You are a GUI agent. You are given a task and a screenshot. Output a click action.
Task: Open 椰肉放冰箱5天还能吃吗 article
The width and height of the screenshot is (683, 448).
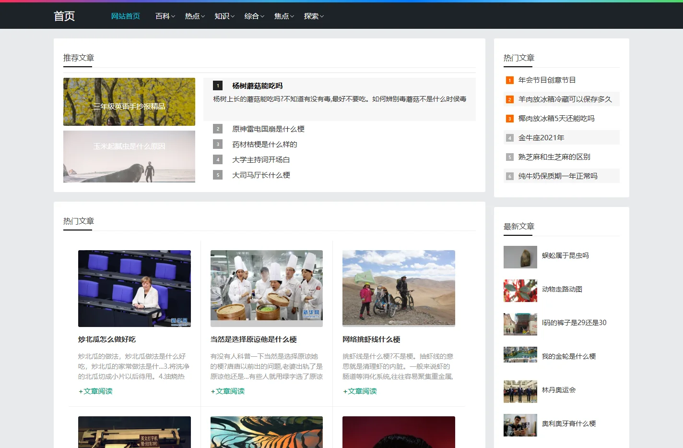[556, 119]
